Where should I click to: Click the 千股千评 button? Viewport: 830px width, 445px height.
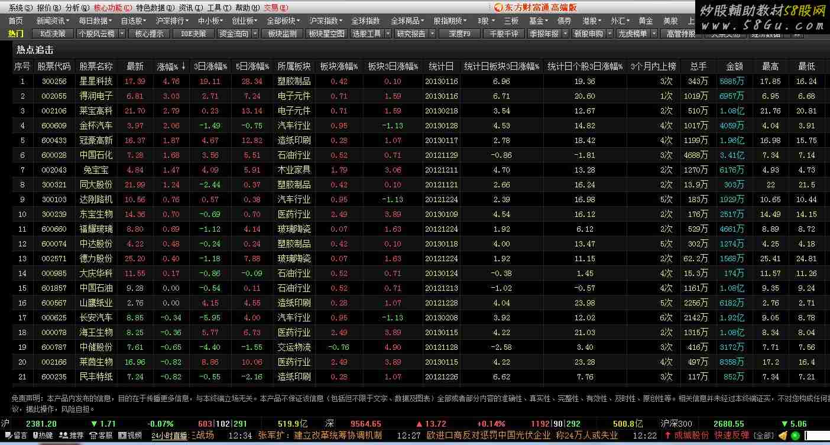click(504, 34)
